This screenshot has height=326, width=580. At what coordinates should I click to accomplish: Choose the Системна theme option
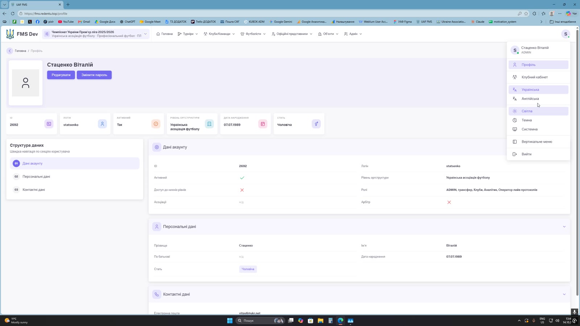coord(538,129)
